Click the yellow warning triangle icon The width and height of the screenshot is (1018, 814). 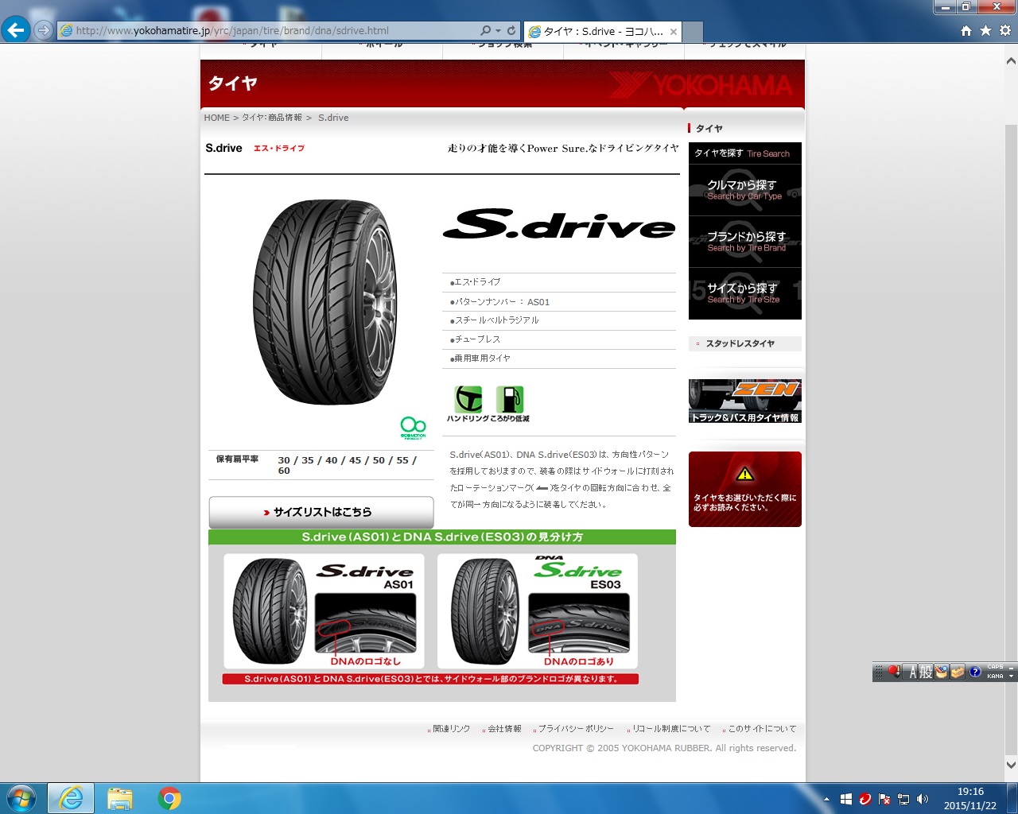pyautogui.click(x=745, y=475)
